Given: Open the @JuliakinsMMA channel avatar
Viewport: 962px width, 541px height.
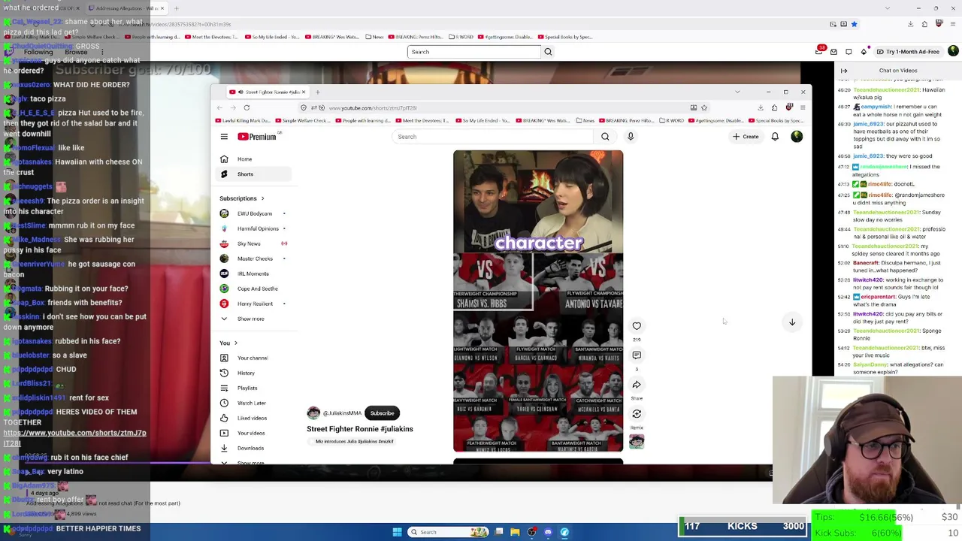Looking at the screenshot, I should 313,413.
